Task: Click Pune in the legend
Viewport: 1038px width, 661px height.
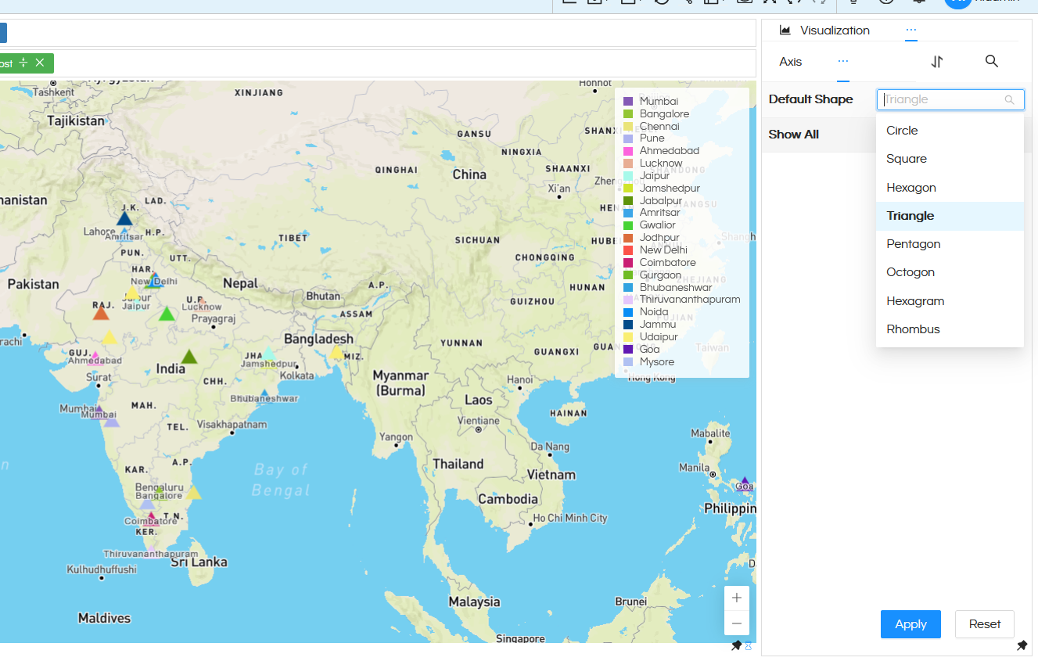Action: point(652,138)
